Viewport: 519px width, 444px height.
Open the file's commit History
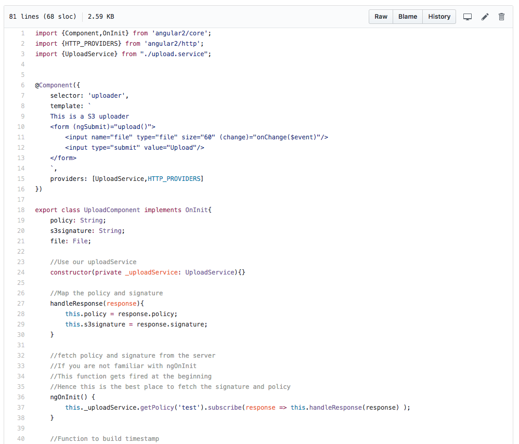coord(439,16)
